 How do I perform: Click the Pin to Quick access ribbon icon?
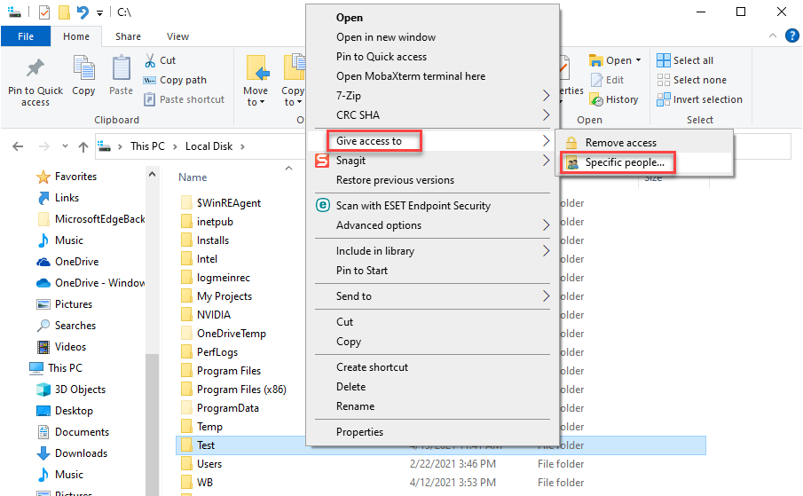(35, 68)
